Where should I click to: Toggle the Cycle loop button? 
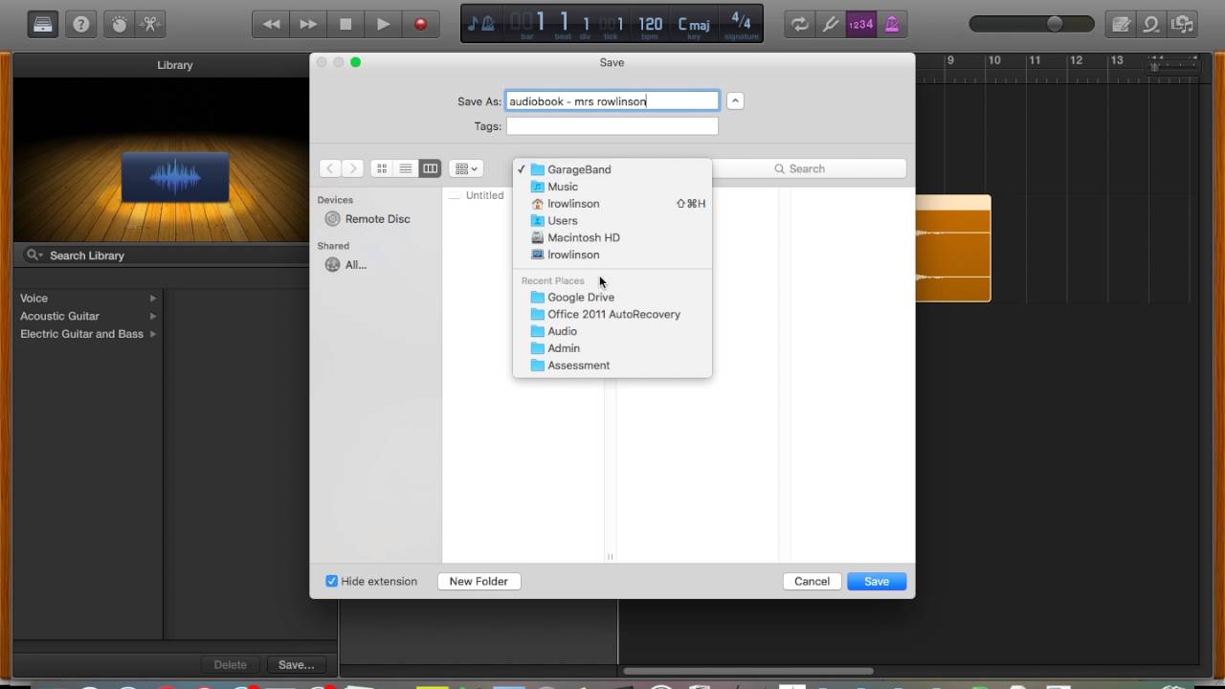799,24
